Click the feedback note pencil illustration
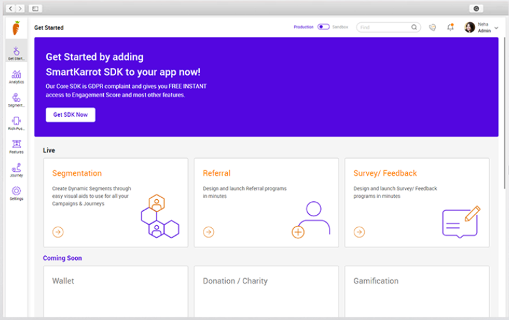 pyautogui.click(x=461, y=222)
